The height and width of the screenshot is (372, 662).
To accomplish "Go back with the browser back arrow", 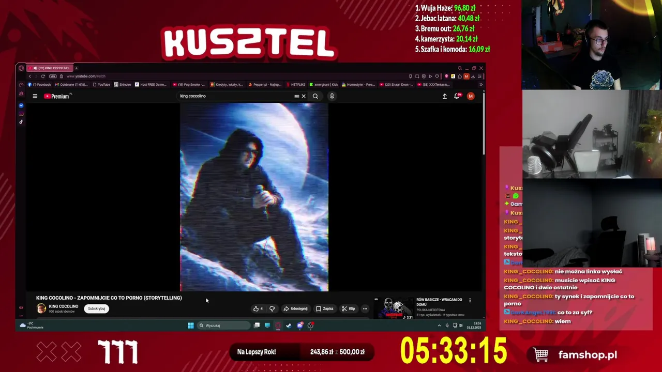I will (29, 76).
